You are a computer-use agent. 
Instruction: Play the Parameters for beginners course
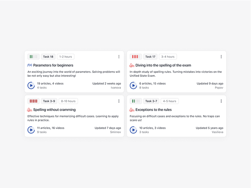[31, 85]
